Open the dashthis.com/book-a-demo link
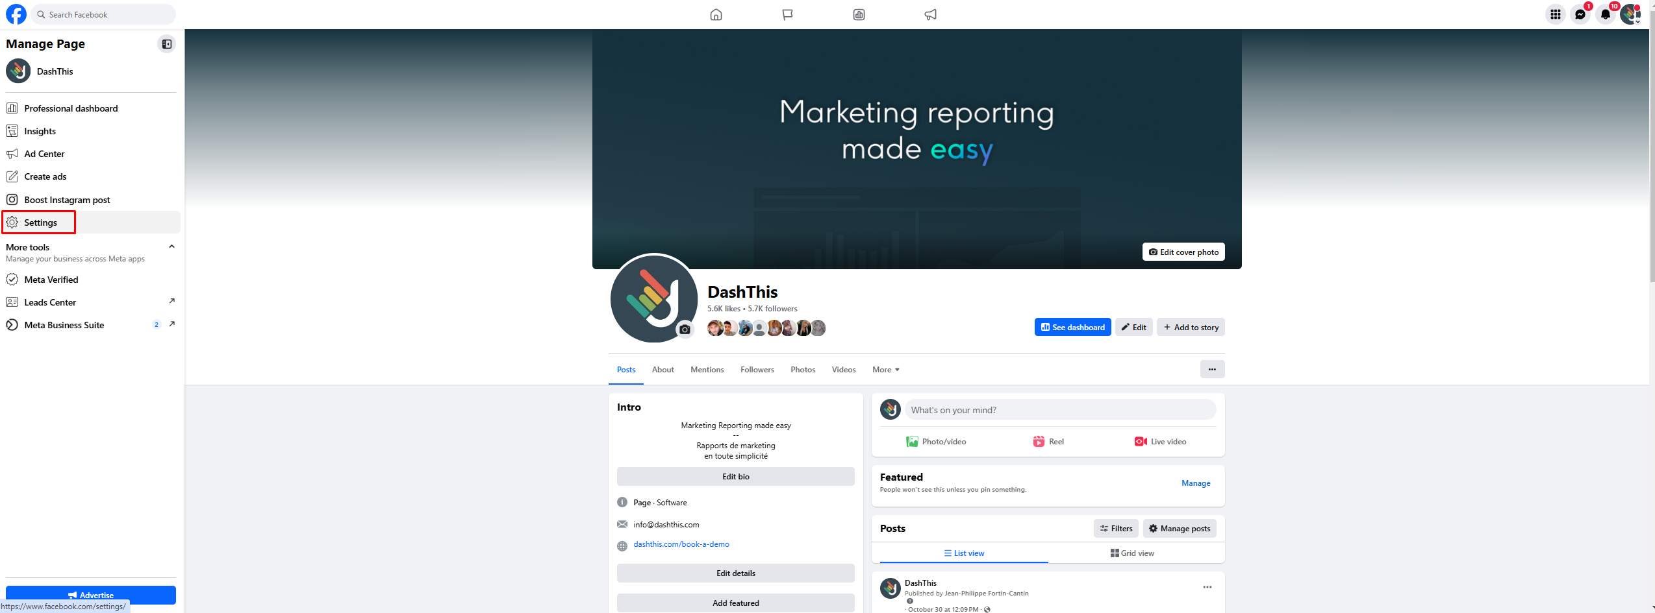Image resolution: width=1655 pixels, height=613 pixels. click(681, 544)
